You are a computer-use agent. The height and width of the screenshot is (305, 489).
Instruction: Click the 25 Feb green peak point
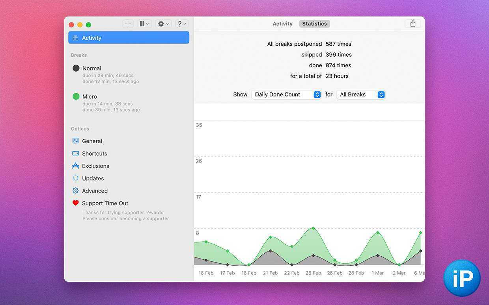coord(314,228)
